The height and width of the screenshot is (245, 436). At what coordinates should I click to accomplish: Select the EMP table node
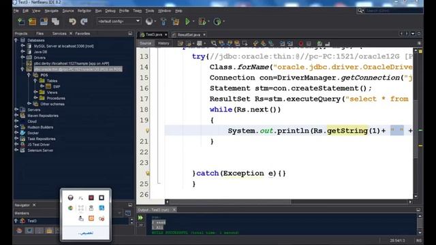[57, 86]
